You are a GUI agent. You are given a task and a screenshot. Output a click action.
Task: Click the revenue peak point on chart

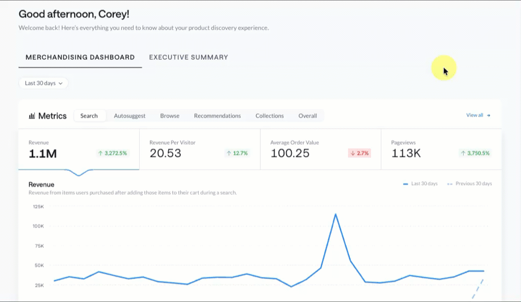(x=336, y=215)
